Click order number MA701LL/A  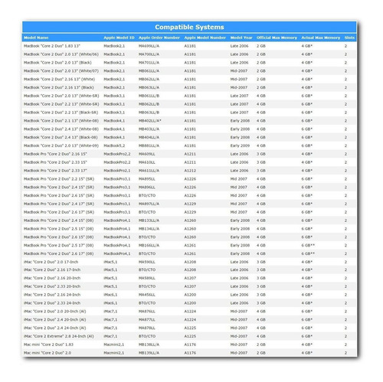click(x=149, y=63)
